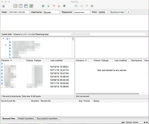The image size is (149, 124).
Task: Toggle the message log display
Action: [15, 6]
